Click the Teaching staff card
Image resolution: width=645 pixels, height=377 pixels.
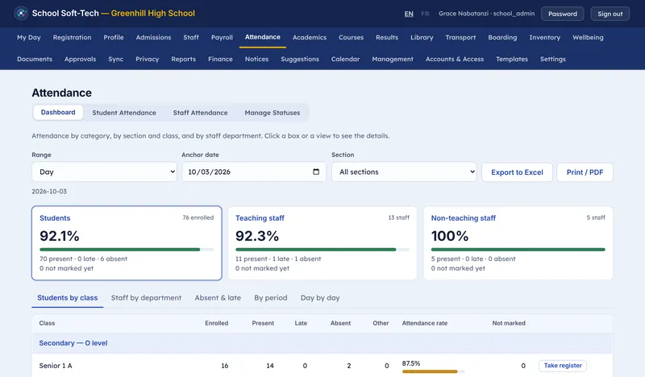pyautogui.click(x=322, y=243)
